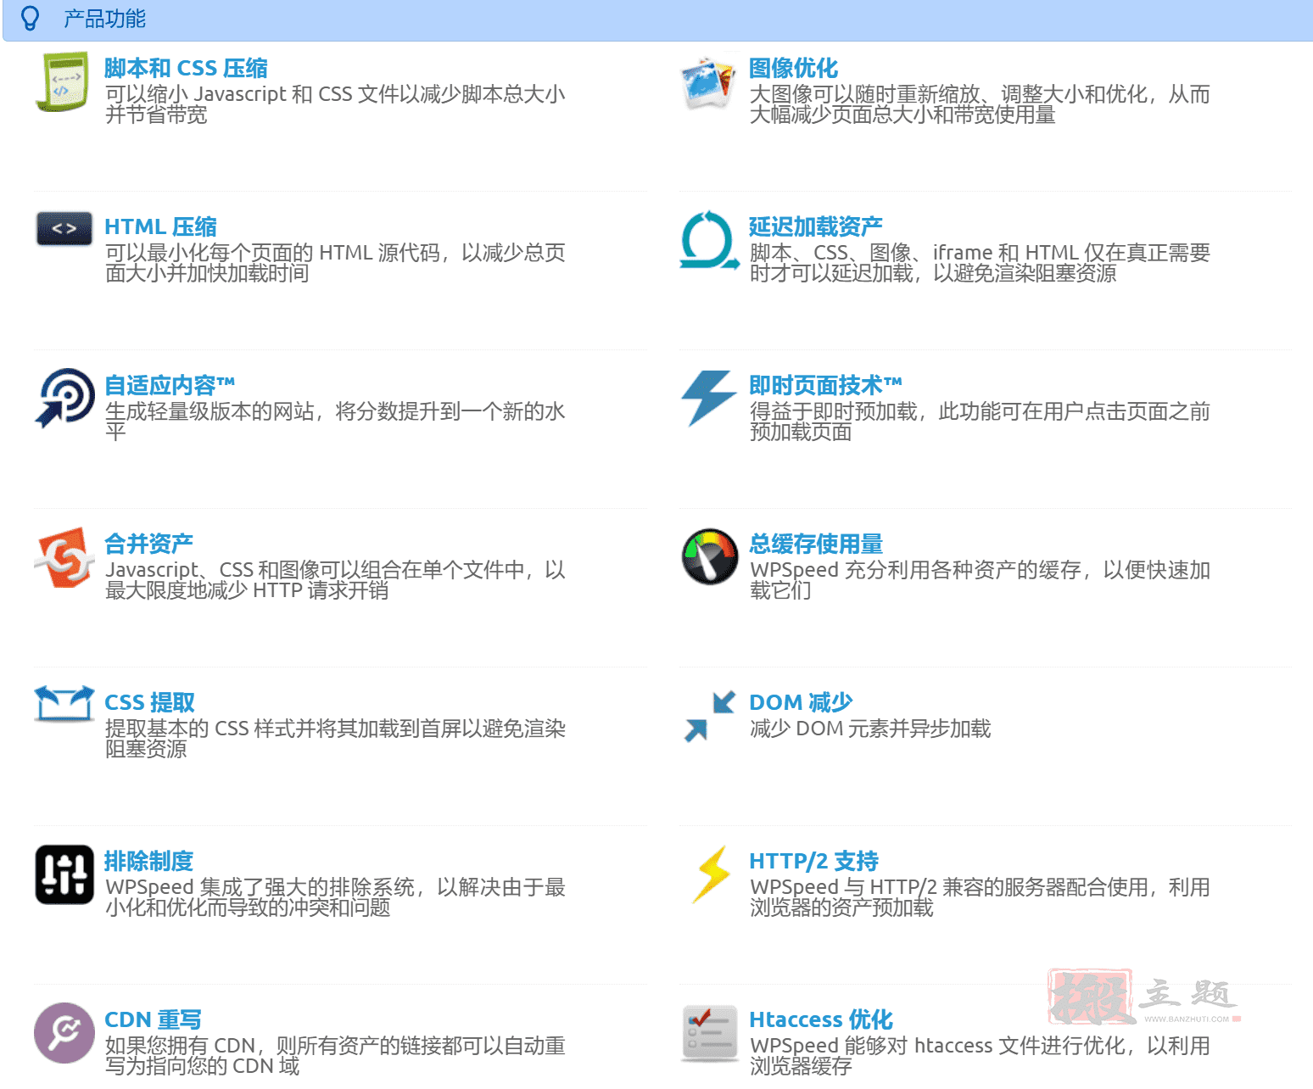Select the 产品功能 panel header
Image resolution: width=1313 pixels, height=1089 pixels.
click(657, 20)
